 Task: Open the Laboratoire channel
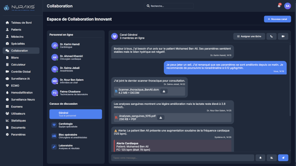(75, 147)
